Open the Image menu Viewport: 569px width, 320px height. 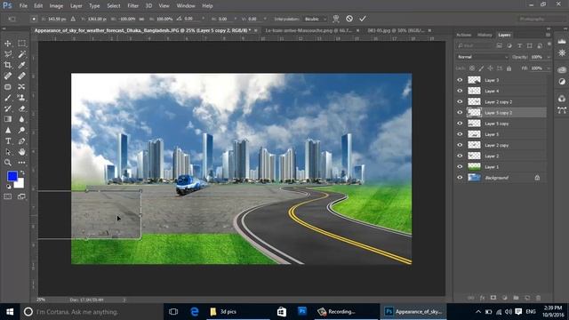click(x=56, y=6)
